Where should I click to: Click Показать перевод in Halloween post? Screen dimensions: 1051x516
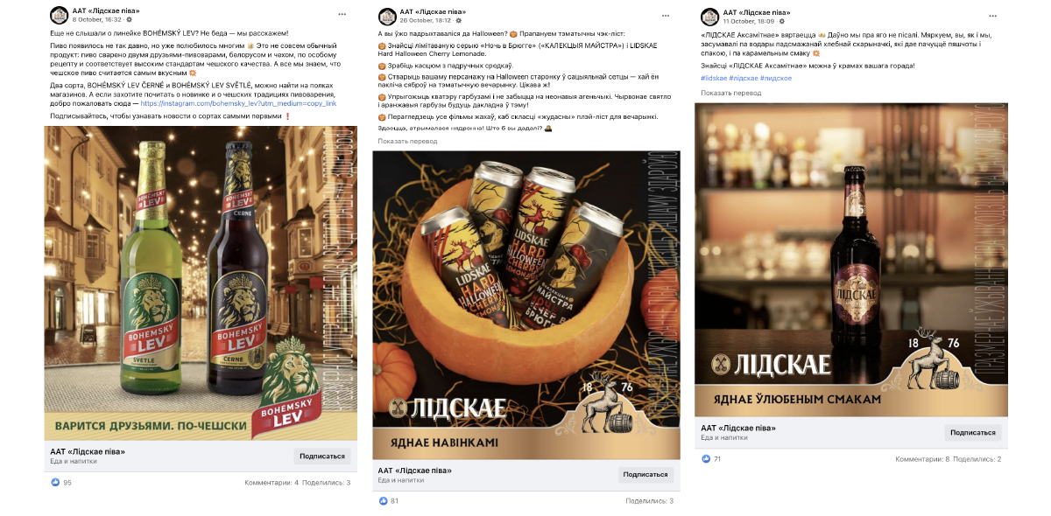pos(407,141)
